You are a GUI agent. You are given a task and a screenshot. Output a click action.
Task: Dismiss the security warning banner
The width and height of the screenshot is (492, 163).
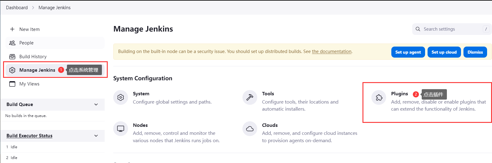click(x=475, y=52)
